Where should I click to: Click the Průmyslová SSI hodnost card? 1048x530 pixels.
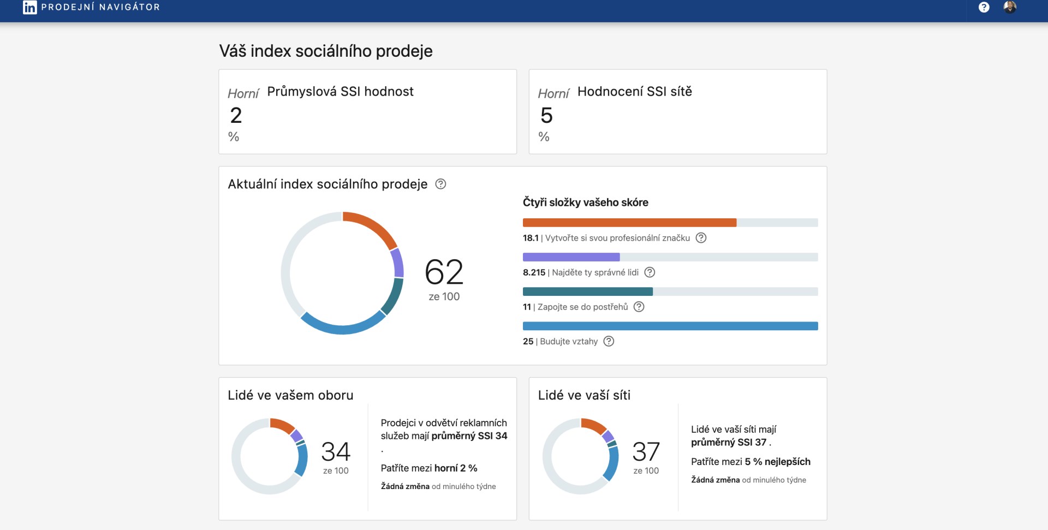click(367, 111)
